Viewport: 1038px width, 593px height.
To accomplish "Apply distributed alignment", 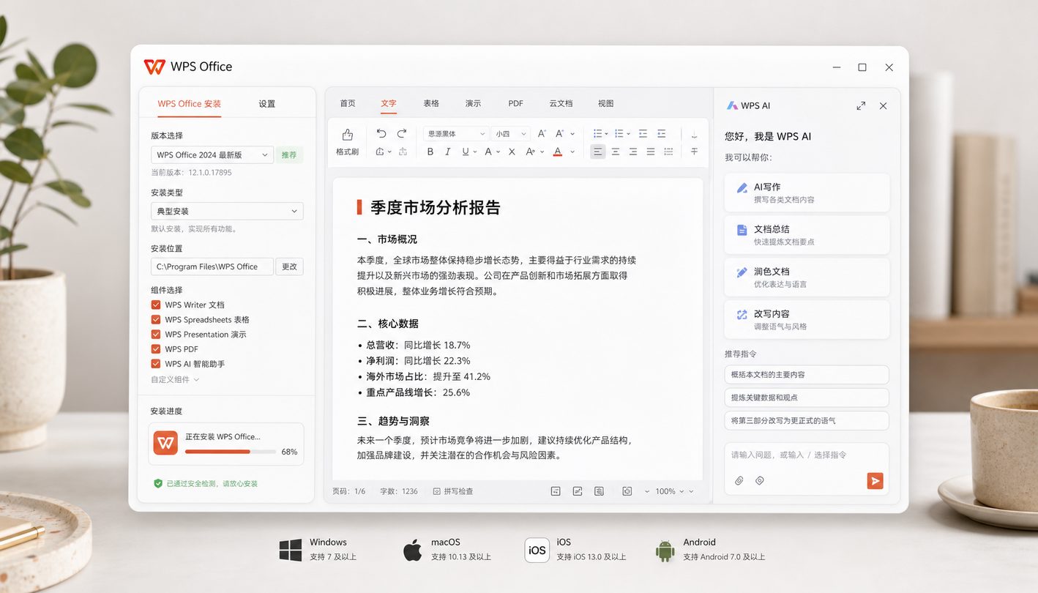I will [668, 152].
